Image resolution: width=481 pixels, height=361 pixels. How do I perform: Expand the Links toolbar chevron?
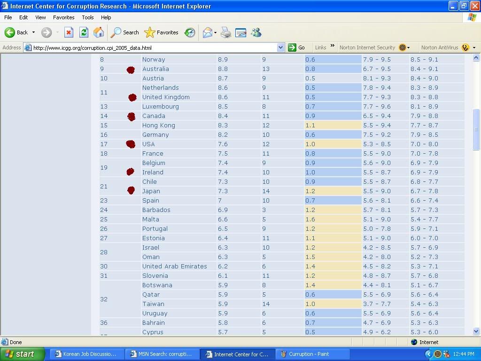(x=333, y=47)
